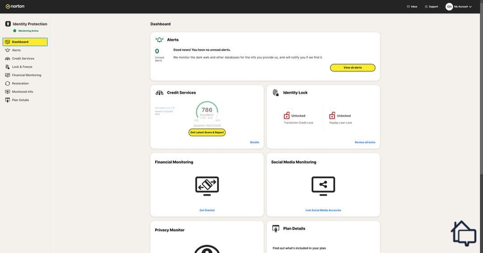Click the Privacy Monitor card heading

pyautogui.click(x=170, y=230)
